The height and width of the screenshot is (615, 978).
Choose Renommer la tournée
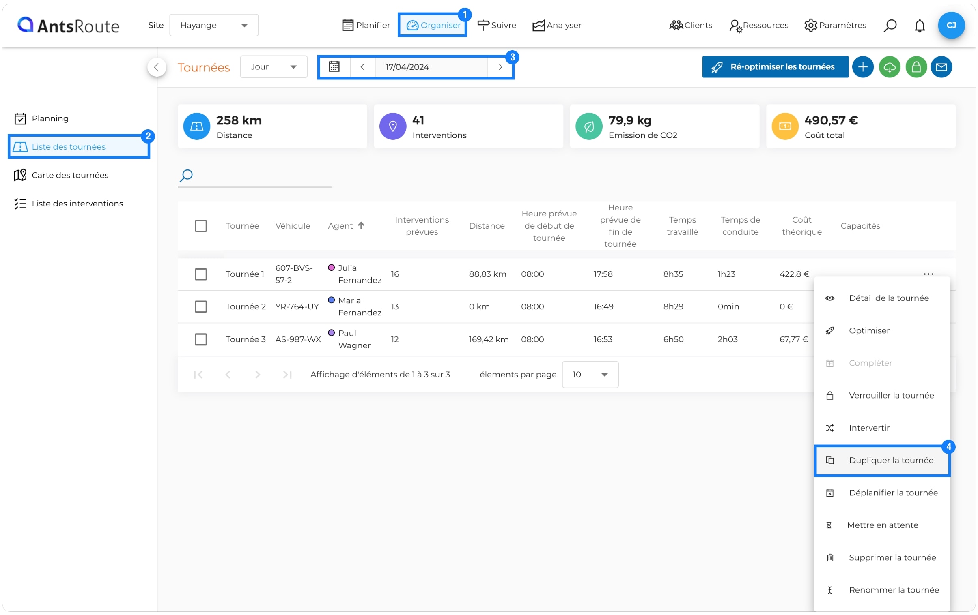tap(882, 590)
